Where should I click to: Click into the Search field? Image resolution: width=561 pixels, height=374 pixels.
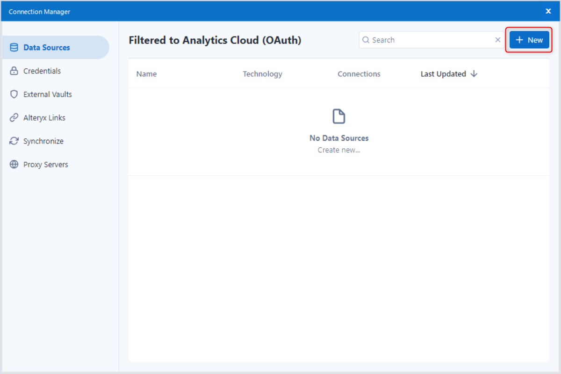tap(430, 40)
